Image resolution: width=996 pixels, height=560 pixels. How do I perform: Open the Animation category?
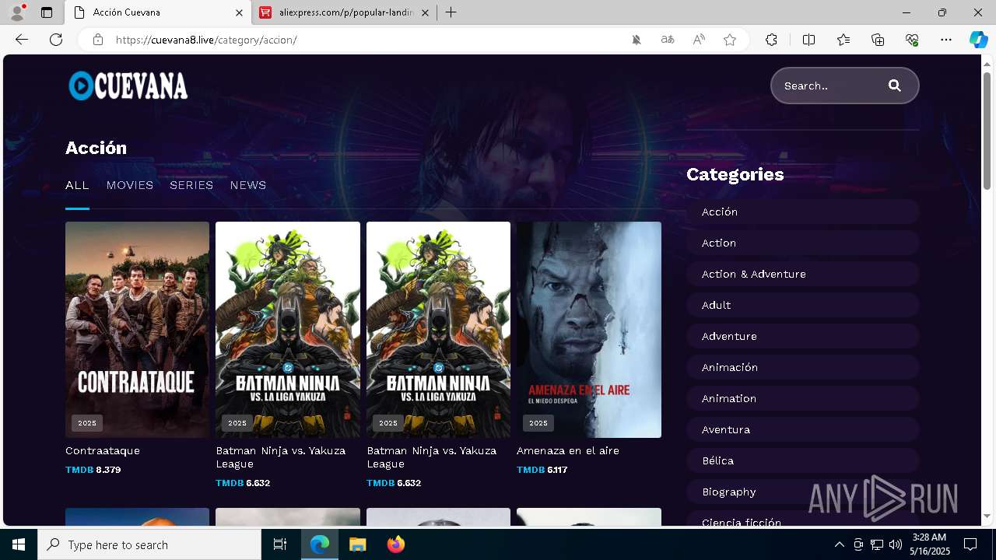point(803,398)
